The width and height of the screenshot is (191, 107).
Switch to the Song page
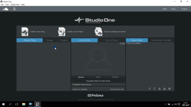click(x=173, y=9)
